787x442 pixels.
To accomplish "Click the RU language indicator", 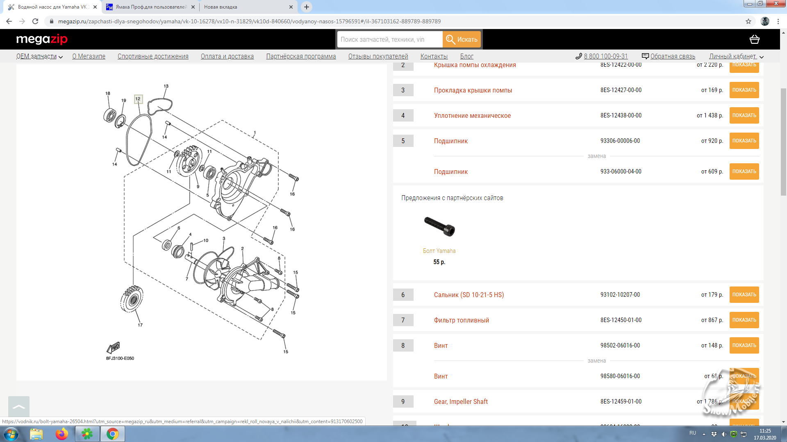I will pos(693,433).
